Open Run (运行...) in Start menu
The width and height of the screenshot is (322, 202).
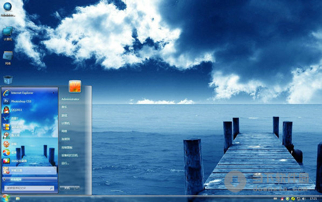65,163
